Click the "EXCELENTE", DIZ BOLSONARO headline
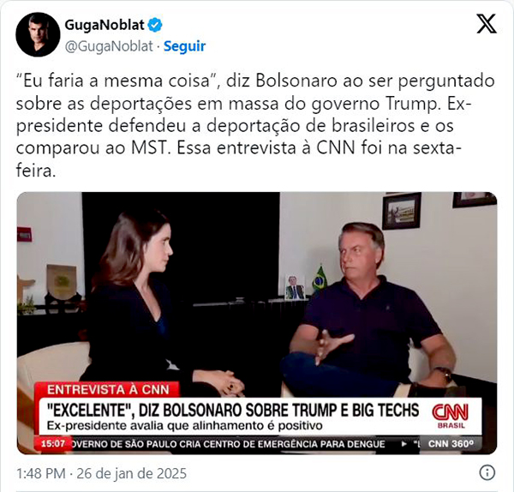The width and height of the screenshot is (514, 492). (233, 410)
